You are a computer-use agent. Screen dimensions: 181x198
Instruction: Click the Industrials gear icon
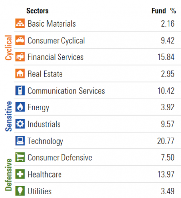click(x=20, y=124)
